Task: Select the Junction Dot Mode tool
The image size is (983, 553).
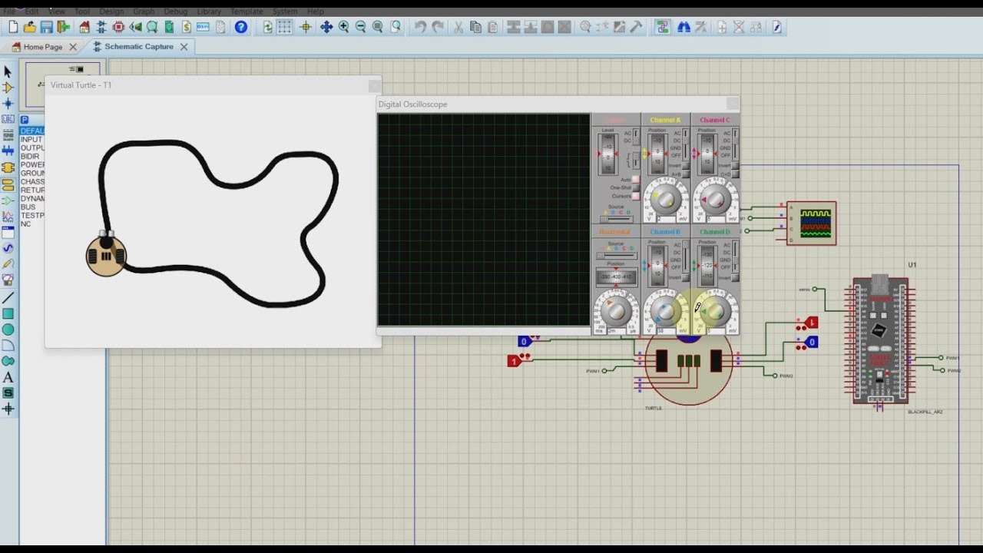Action: pos(8,104)
